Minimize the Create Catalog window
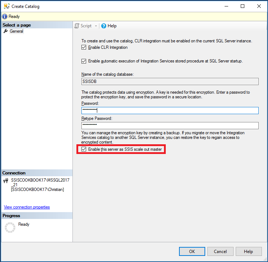 [x=226, y=6]
